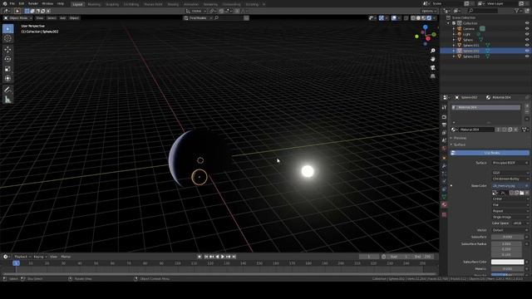Expand the Base Color disclosure triangle
Image resolution: width=532 pixels, height=299 pixels.
(451, 186)
